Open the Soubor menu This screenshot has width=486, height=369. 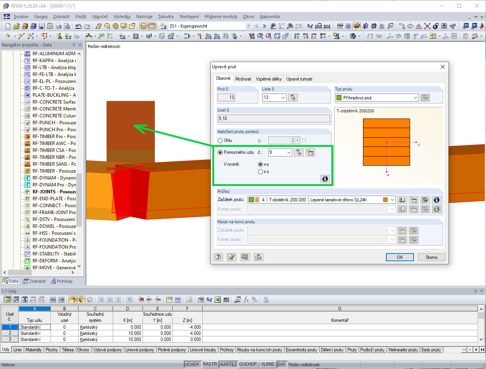point(21,16)
